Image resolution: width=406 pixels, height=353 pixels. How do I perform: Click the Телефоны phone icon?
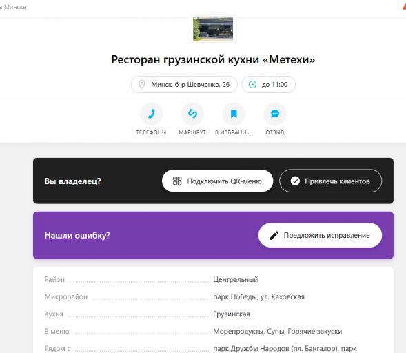click(151, 114)
